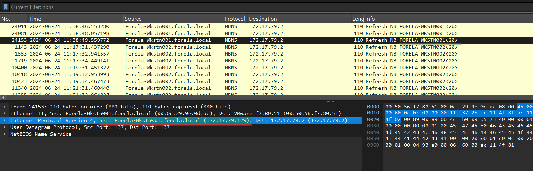Viewport: 533px width, 171px height.
Task: Select packet number 11340 row
Action: (172, 88)
